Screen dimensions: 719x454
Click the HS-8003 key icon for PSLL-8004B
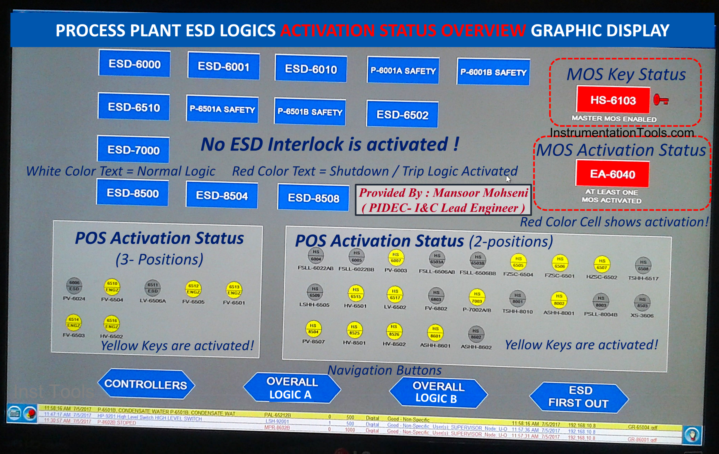click(x=601, y=301)
